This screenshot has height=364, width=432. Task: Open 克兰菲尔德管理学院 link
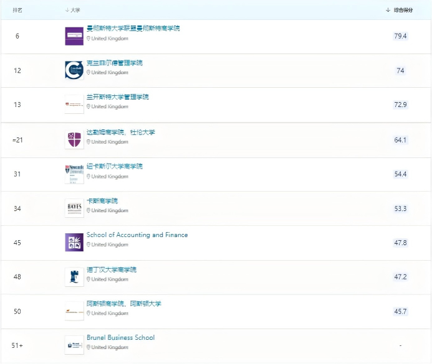click(x=115, y=63)
